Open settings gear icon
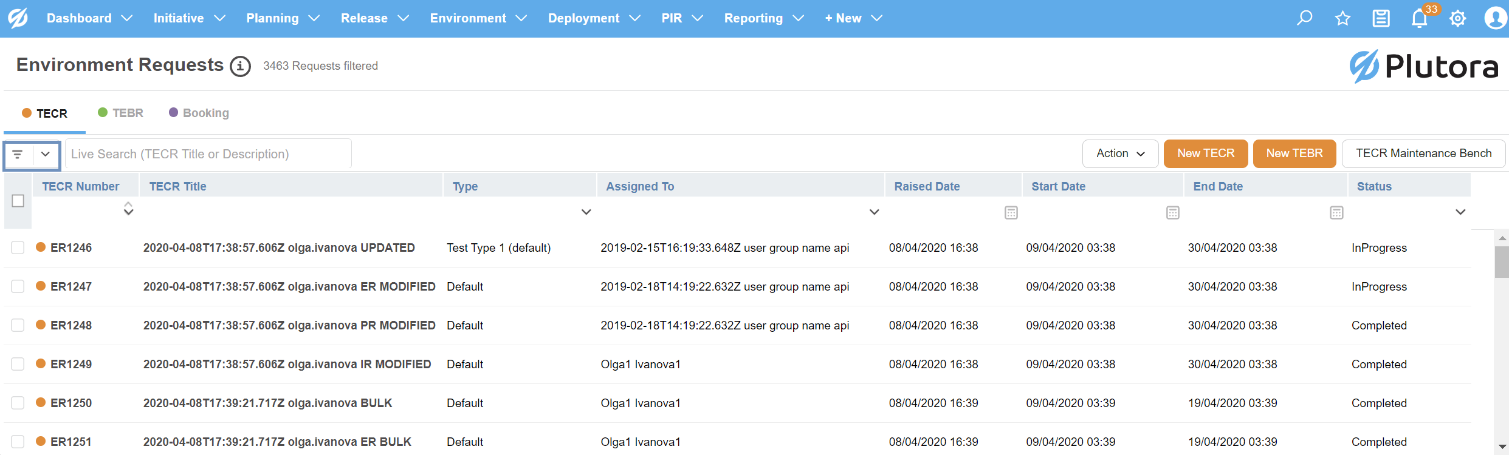This screenshot has height=455, width=1509. coord(1457,18)
